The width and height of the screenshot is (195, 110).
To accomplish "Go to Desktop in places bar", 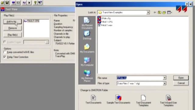I will pos(87,35).
